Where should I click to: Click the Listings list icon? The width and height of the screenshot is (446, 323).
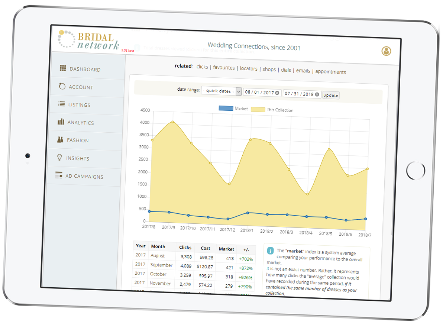point(62,104)
